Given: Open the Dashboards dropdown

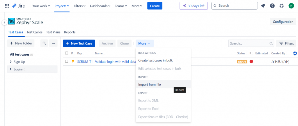Looking at the screenshot, I should [100, 6].
